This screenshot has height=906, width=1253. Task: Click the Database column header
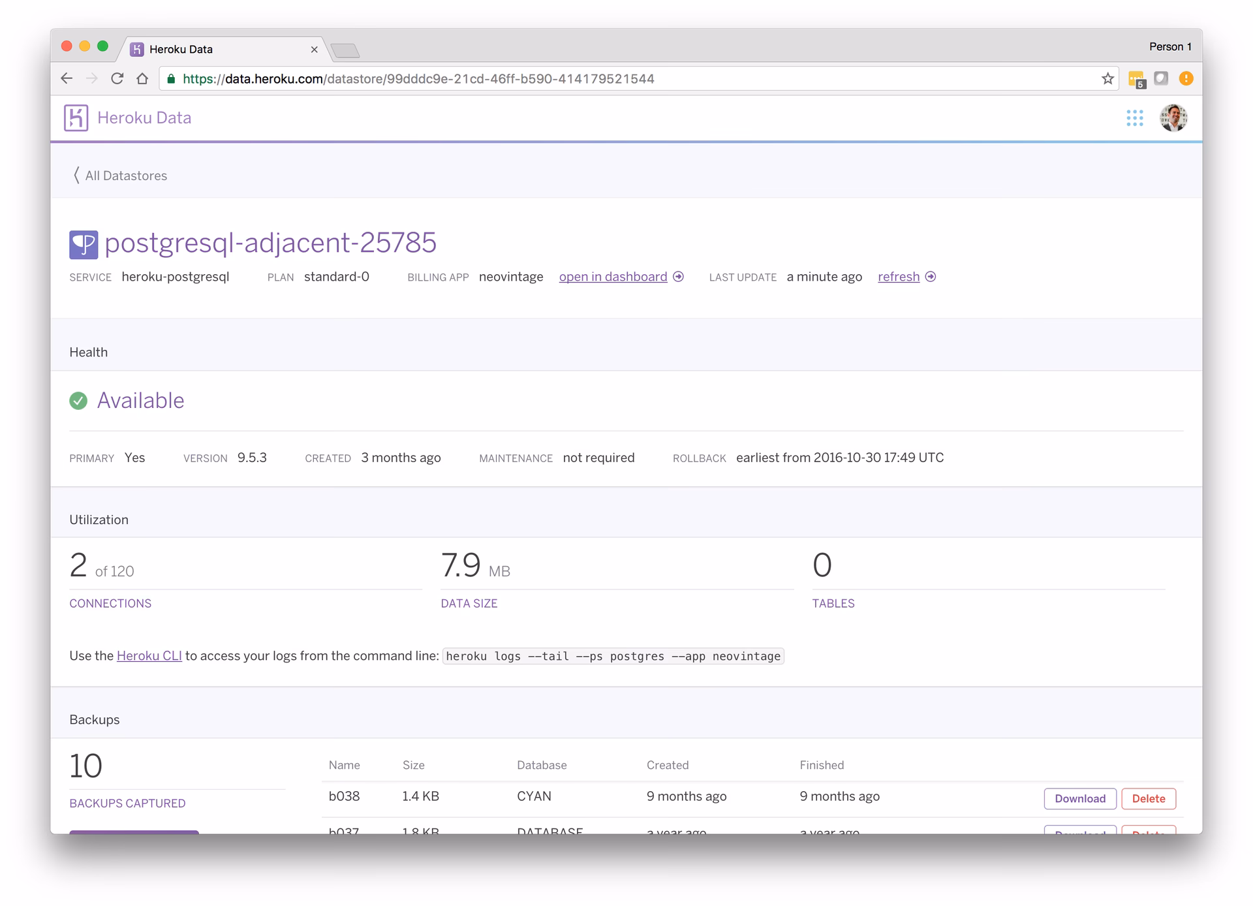(542, 765)
